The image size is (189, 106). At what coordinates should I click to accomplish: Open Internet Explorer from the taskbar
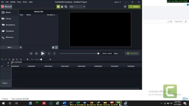[58, 103]
